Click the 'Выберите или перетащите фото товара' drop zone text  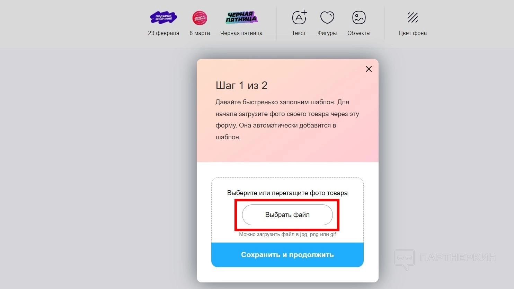coord(287,193)
